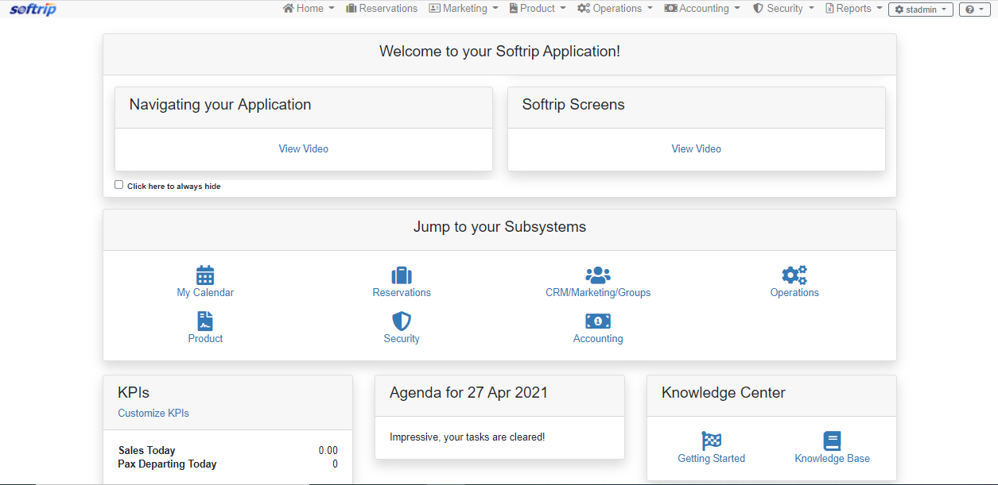Click the Operations gears icon
998x485 pixels.
tap(794, 275)
